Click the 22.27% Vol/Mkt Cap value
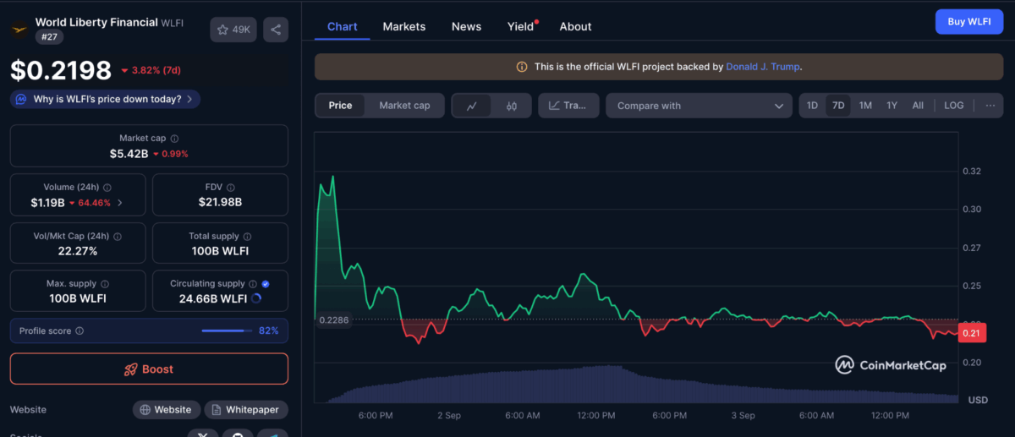Screen dimensions: 1015x437 [78, 251]
